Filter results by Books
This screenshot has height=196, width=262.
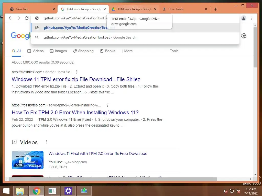point(108,51)
